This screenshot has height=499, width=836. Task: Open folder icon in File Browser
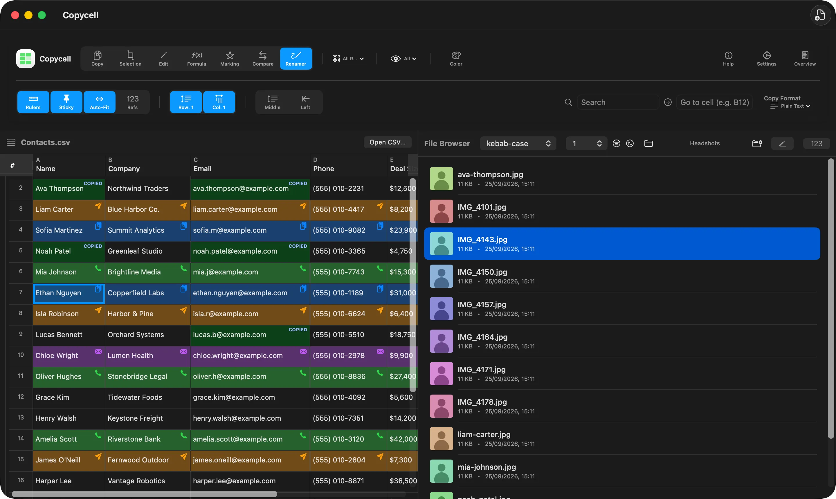coord(648,144)
